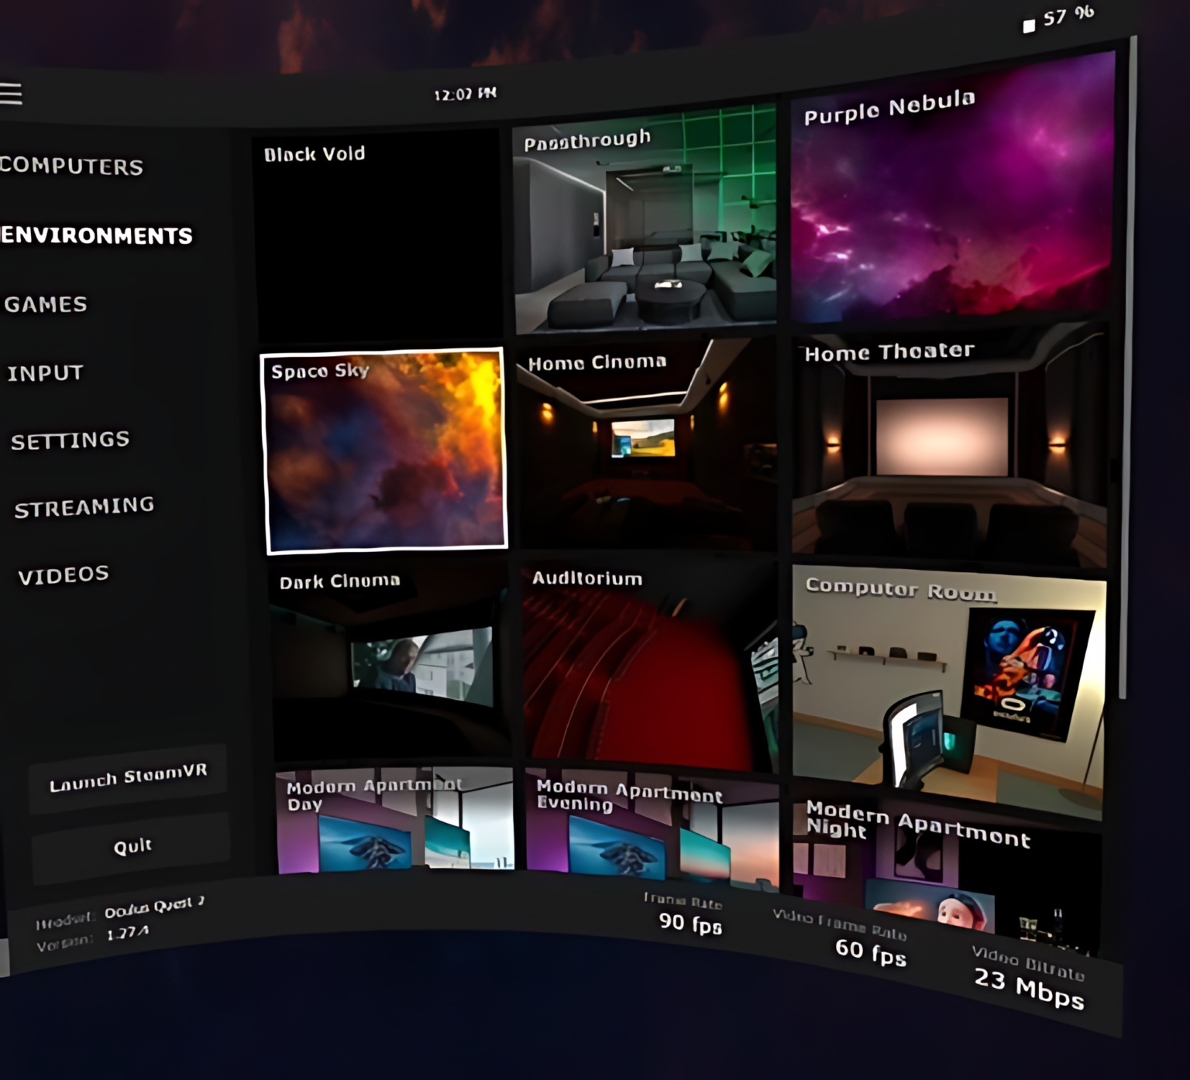
Task: Select the Space Sky environment
Action: pos(385,451)
